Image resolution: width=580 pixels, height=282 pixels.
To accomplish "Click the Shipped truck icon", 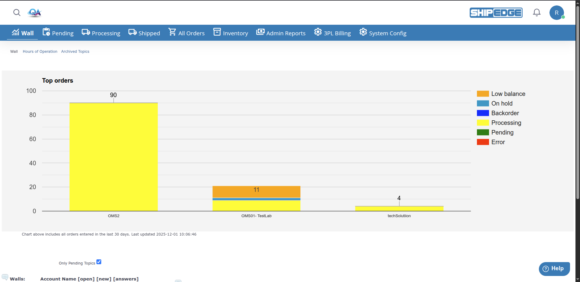I will (132, 32).
